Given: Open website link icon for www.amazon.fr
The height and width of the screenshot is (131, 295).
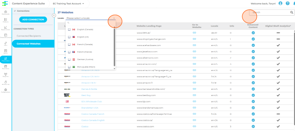Looking at the screenshot, I should (x=194, y=83).
